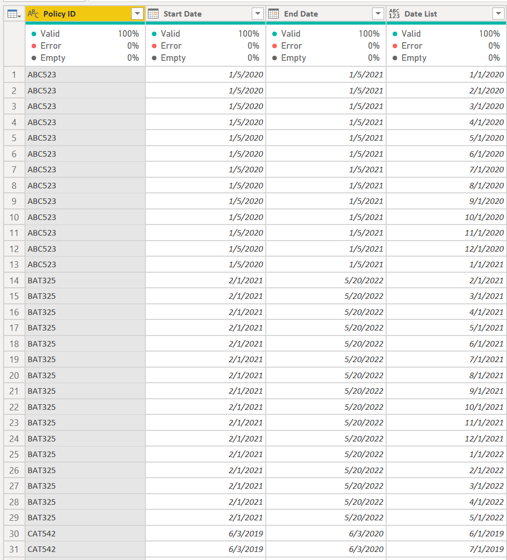507x560 pixels.
Task: Click End Date 5/20/2022 in row 16
Action: 326,312
